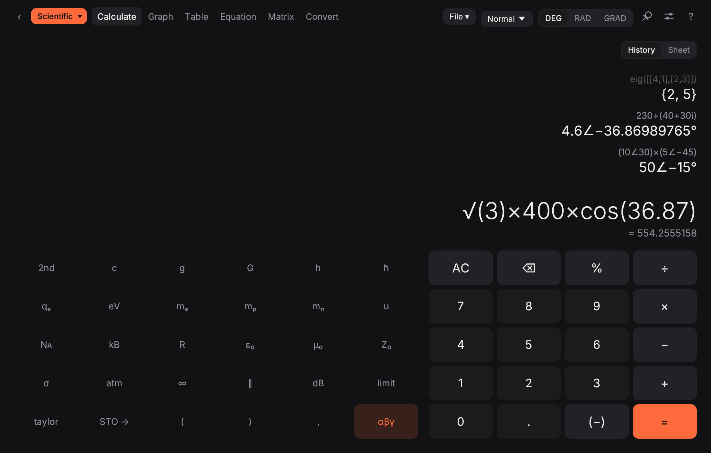Toggle the 2nd function key
Viewport: 711px width, 453px height.
coord(46,268)
